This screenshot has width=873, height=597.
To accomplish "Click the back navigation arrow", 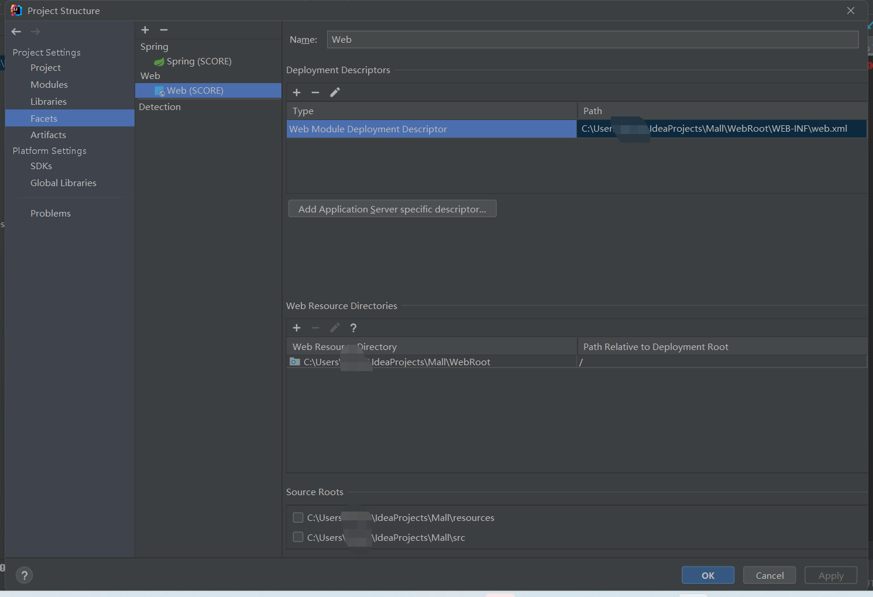I will [16, 32].
